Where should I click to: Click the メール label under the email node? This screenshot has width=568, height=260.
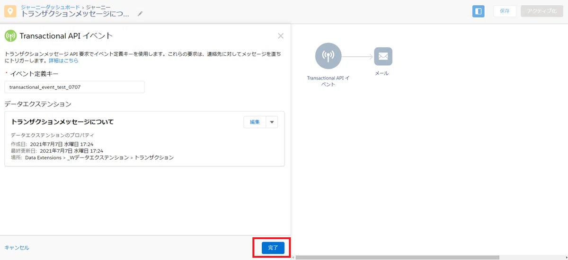pyautogui.click(x=382, y=73)
